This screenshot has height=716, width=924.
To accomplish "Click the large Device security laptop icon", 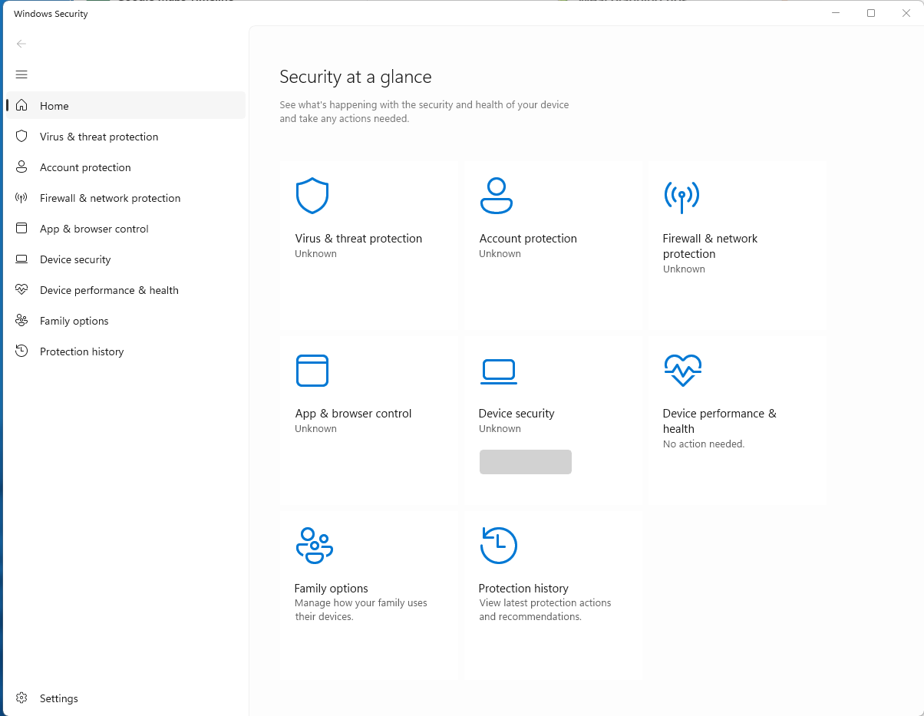I will pyautogui.click(x=499, y=371).
